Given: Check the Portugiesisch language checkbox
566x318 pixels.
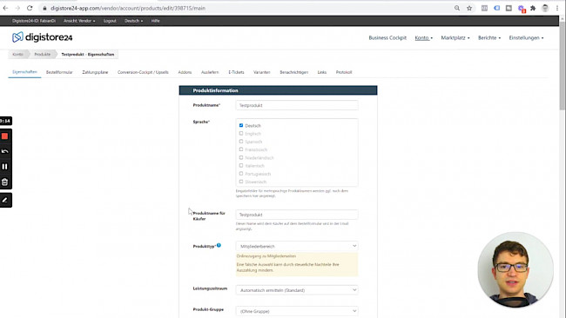Looking at the screenshot, I should [x=241, y=173].
